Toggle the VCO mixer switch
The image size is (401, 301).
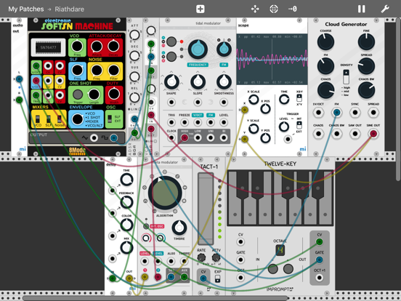38,119
